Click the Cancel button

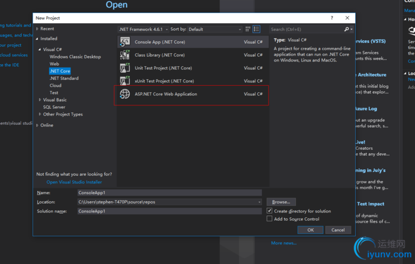coord(338,230)
